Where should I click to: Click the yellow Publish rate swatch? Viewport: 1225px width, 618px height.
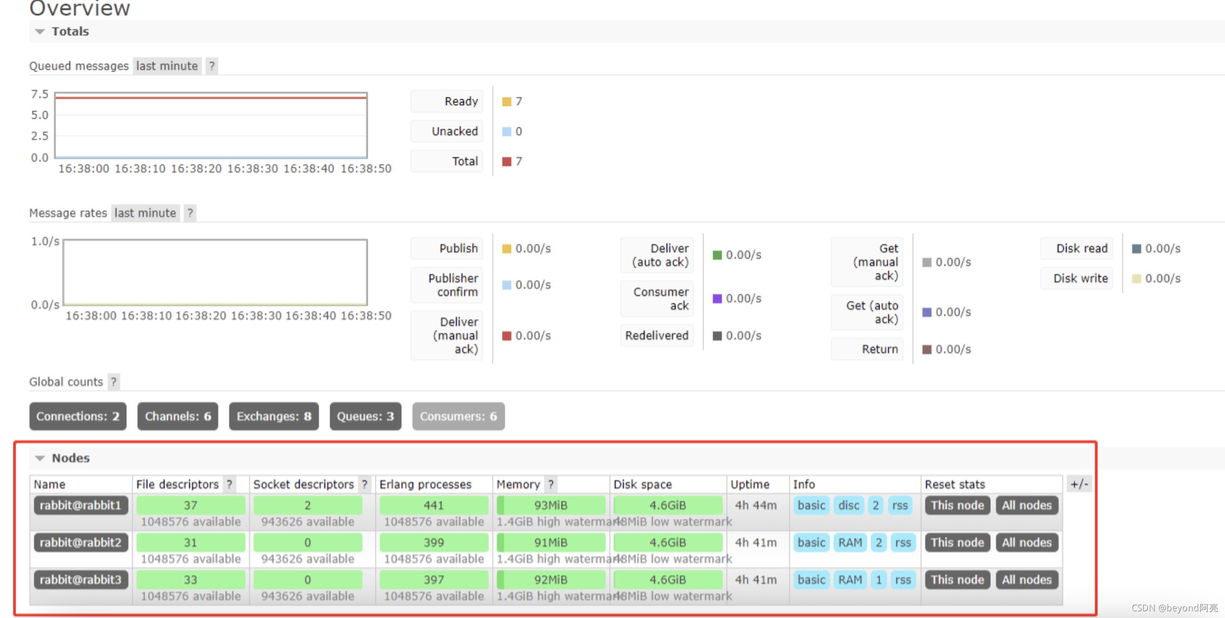coord(507,249)
